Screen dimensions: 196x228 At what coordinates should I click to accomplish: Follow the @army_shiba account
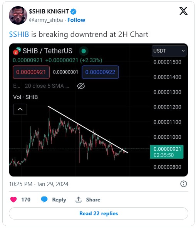click(x=76, y=20)
